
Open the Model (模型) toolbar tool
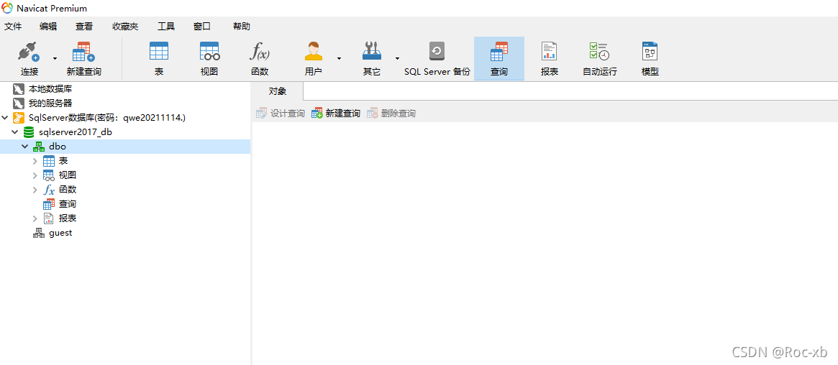coord(650,59)
